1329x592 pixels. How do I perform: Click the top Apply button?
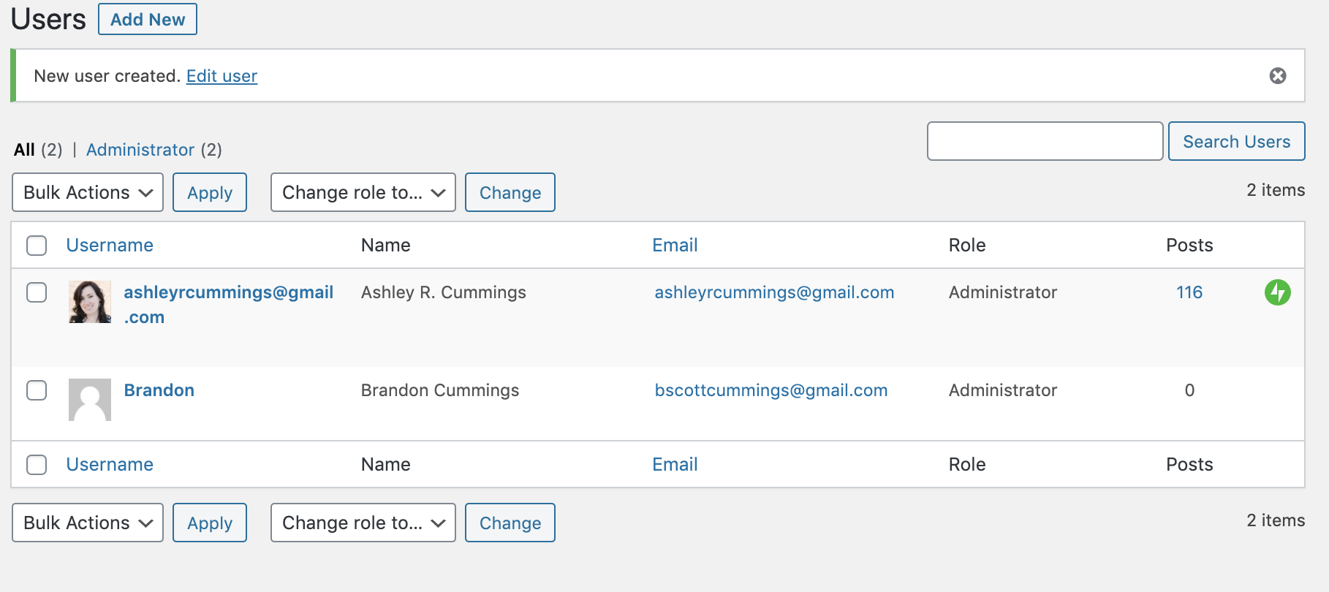pos(210,192)
